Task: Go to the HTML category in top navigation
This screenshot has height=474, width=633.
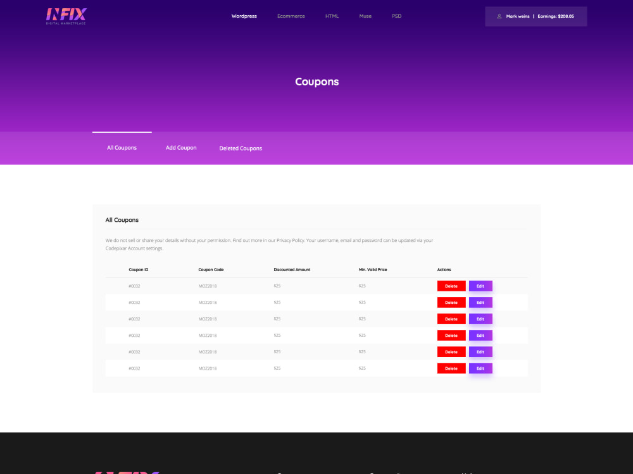Action: [x=332, y=16]
